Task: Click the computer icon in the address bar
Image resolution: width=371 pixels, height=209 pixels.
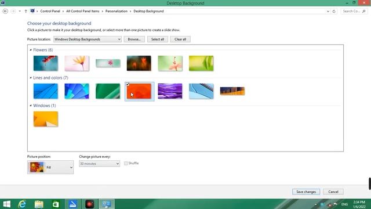Action: click(32, 11)
